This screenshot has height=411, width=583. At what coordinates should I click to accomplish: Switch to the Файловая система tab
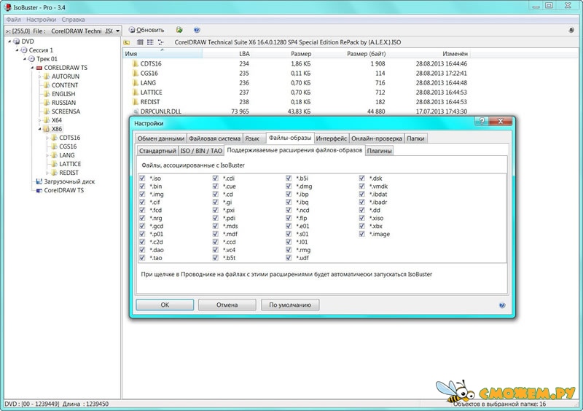(x=214, y=138)
